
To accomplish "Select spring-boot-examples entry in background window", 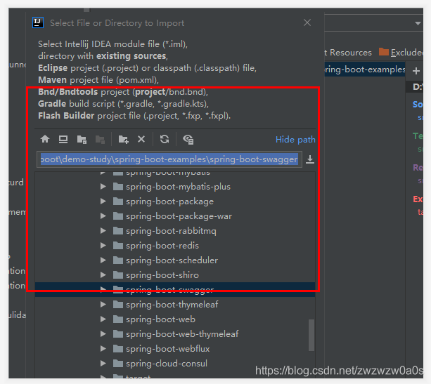I will [365, 69].
